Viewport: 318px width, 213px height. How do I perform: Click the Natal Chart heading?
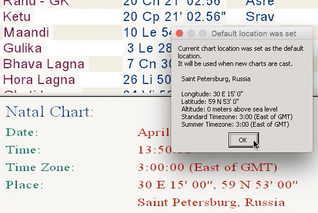tap(49, 112)
